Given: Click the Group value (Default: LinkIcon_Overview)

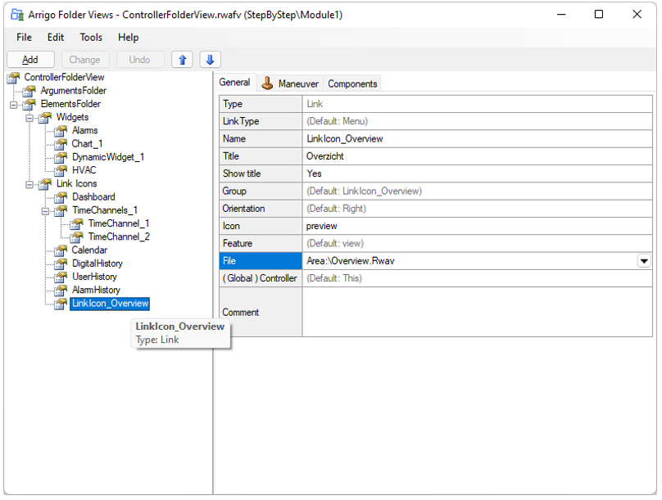Looking at the screenshot, I should click(x=477, y=191).
